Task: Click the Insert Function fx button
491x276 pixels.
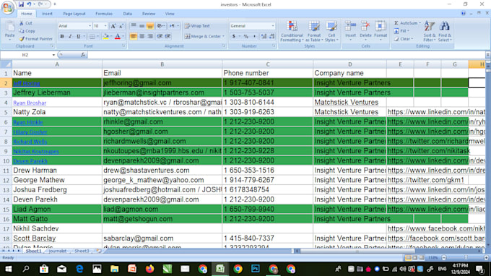Action: coord(83,55)
